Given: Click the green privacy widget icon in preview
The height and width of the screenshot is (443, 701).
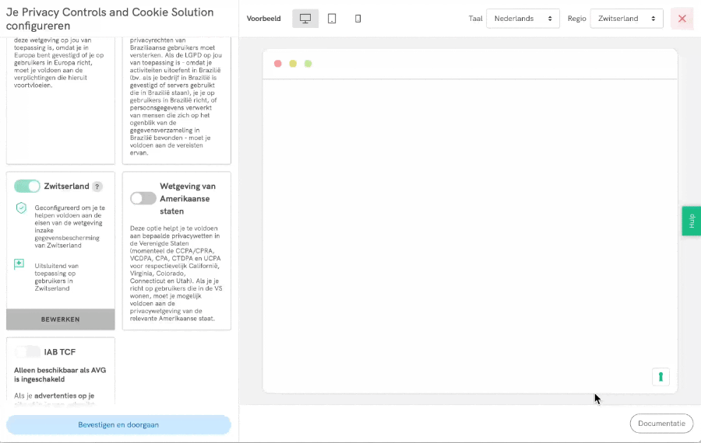Looking at the screenshot, I should [x=660, y=377].
